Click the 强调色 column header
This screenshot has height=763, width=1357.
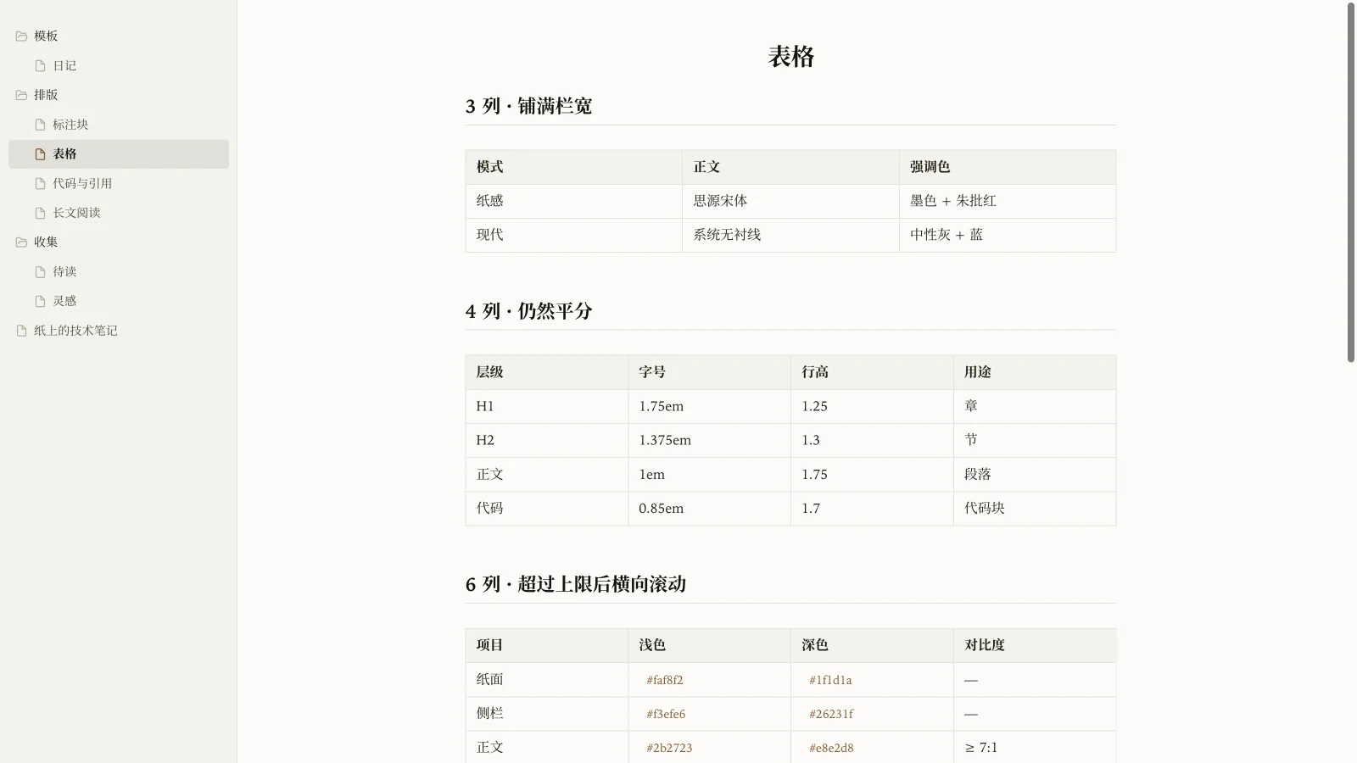coord(1008,167)
